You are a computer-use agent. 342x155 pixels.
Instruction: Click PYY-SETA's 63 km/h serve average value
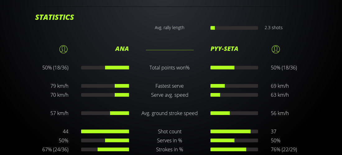pos(280,95)
